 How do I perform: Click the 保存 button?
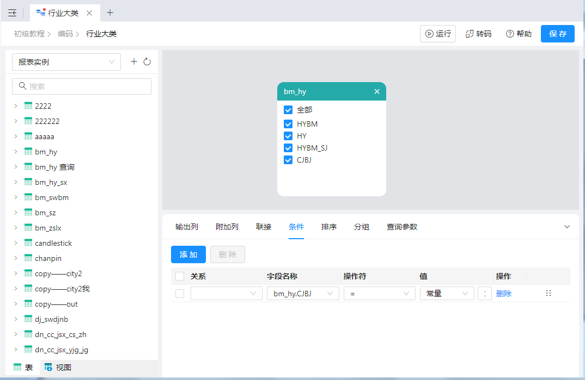click(x=557, y=34)
